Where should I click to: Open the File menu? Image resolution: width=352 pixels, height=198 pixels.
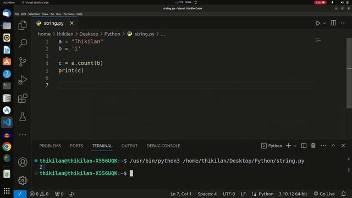[x=17, y=14]
